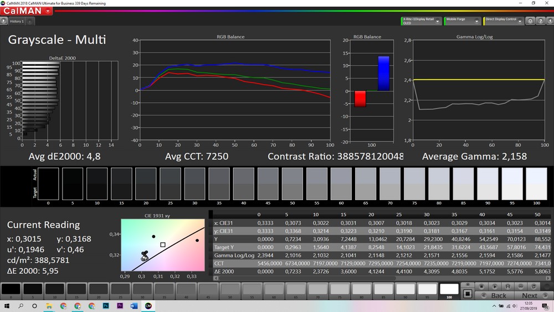Collapse the side panel with arrow icon
The width and height of the screenshot is (554, 312).
coord(550,21)
